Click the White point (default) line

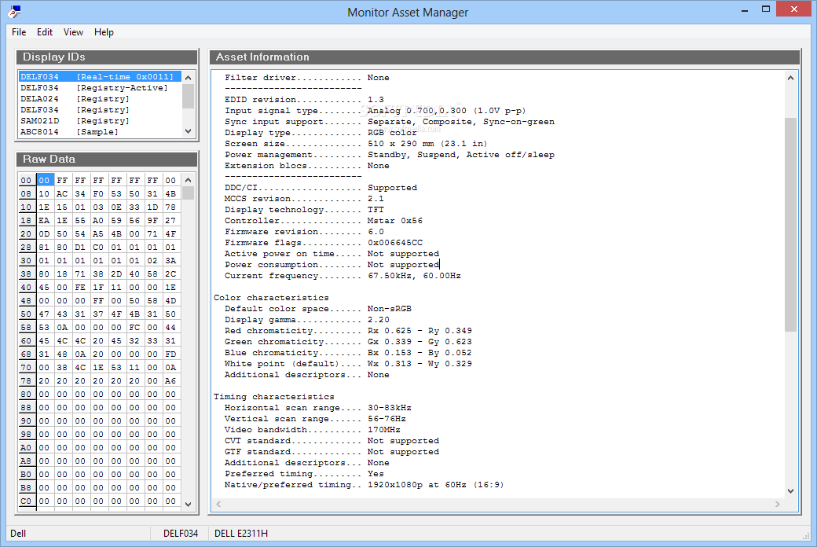pyautogui.click(x=348, y=364)
